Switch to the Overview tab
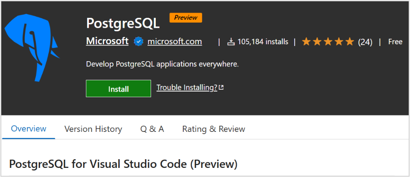The image size is (410, 177). tap(29, 129)
